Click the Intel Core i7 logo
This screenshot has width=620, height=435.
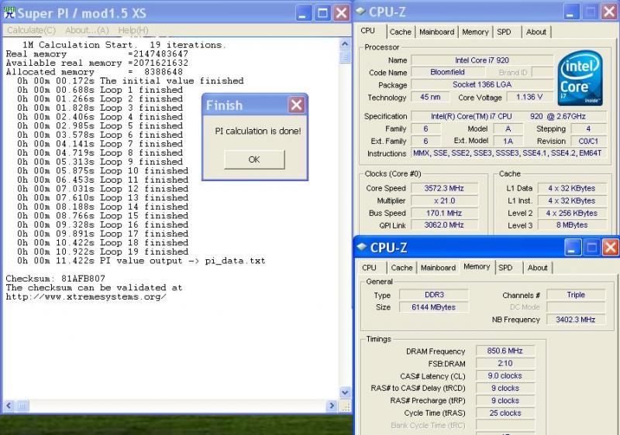point(580,78)
